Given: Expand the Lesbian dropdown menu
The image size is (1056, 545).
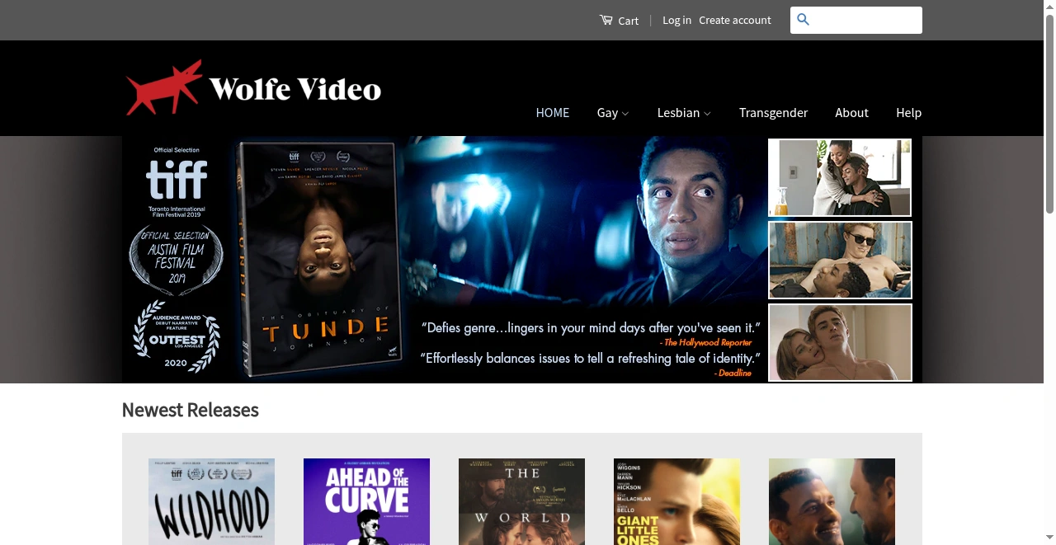Looking at the screenshot, I should point(684,113).
